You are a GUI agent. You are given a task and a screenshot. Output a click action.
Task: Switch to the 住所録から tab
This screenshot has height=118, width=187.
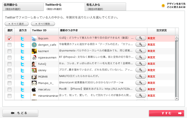(23, 7)
